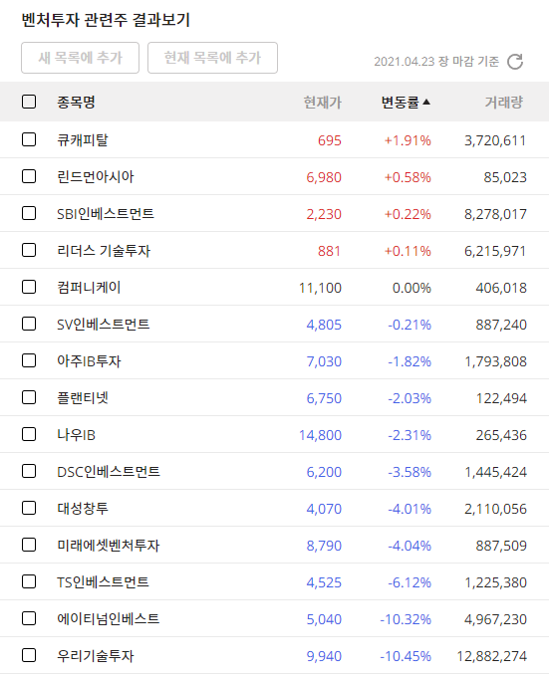
Task: Check the 대성창투 row checkbox
Action: (x=29, y=509)
